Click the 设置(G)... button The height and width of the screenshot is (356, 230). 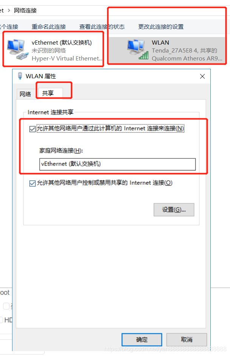[174, 210]
